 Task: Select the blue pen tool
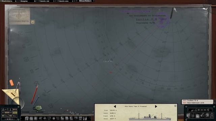(36, 100)
